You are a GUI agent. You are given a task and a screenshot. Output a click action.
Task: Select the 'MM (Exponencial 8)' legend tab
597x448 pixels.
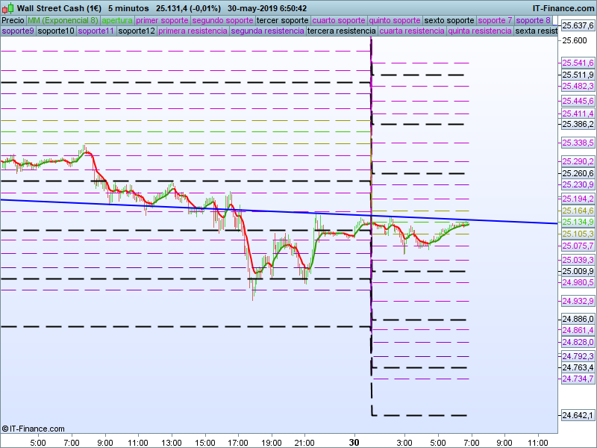(63, 20)
